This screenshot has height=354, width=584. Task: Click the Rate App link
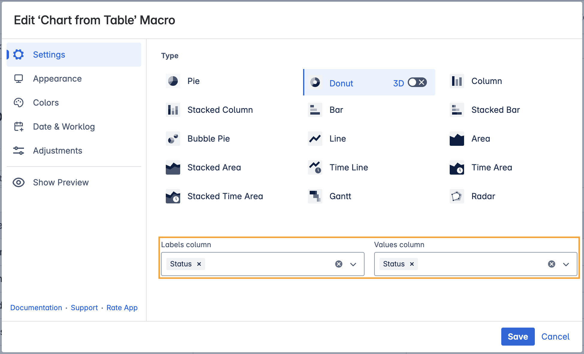[122, 308]
